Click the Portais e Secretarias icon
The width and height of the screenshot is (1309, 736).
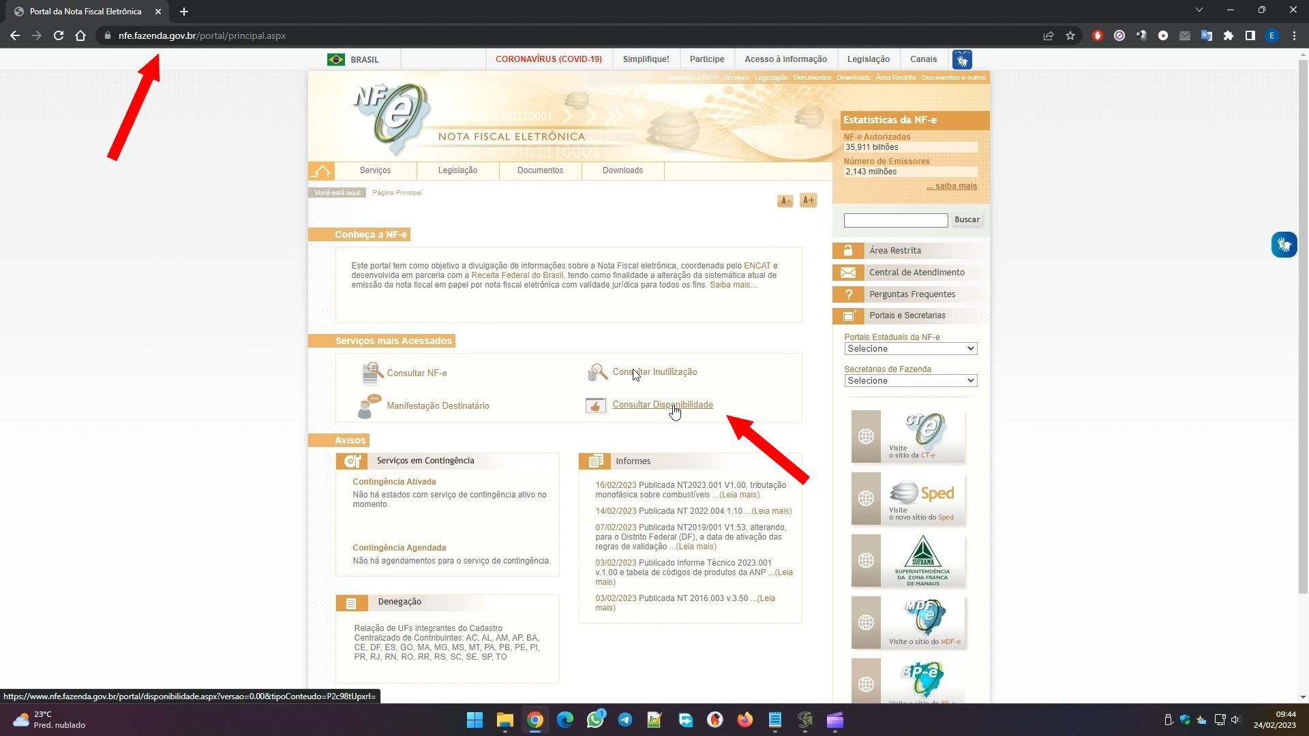click(x=848, y=316)
